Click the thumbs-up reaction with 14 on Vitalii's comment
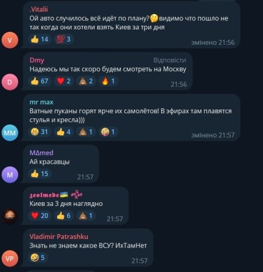This screenshot has height=272, width=263. (x=40, y=39)
